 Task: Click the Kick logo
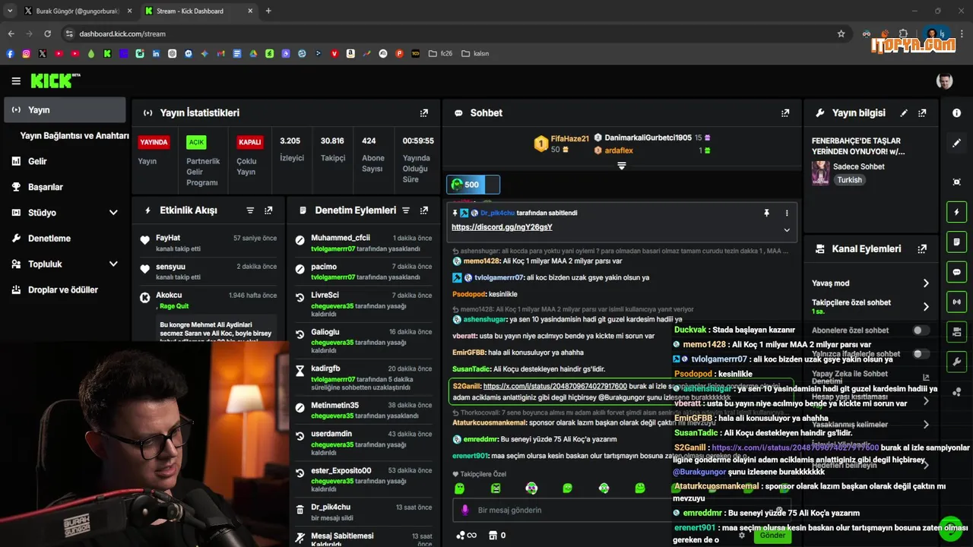point(55,81)
